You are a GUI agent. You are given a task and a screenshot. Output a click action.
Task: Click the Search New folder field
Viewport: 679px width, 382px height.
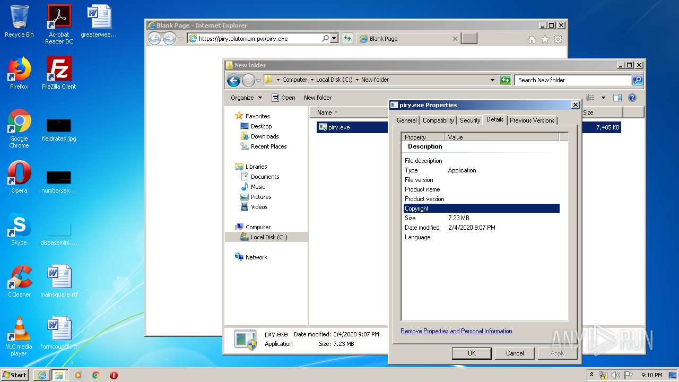coord(573,80)
